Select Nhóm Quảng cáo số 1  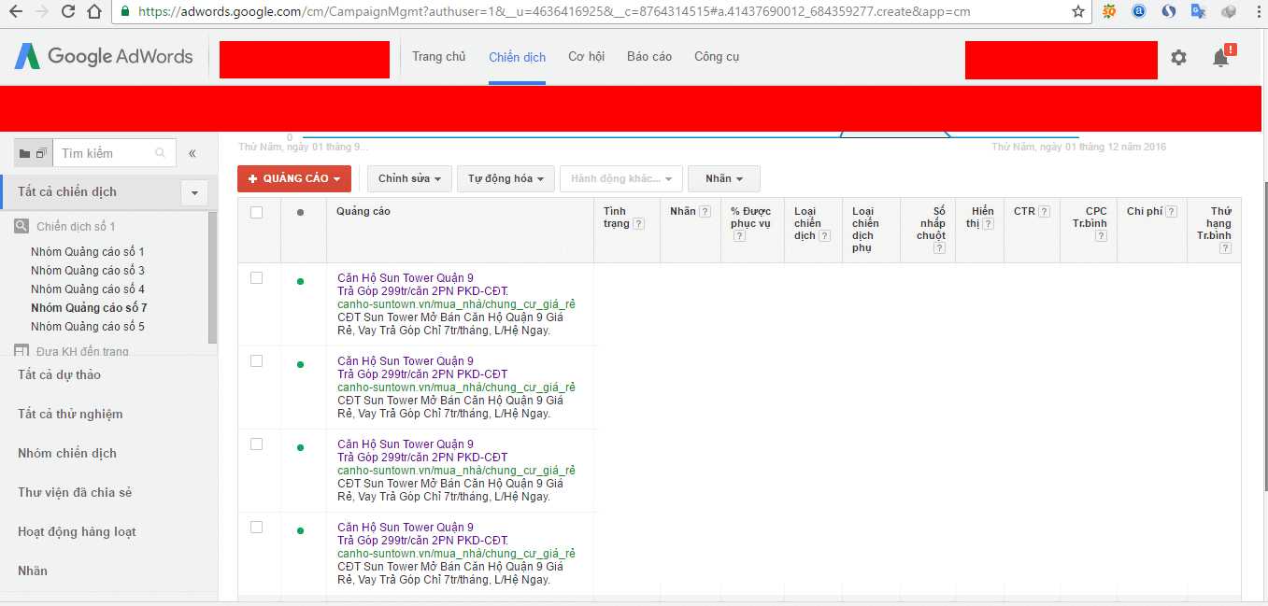(x=88, y=252)
